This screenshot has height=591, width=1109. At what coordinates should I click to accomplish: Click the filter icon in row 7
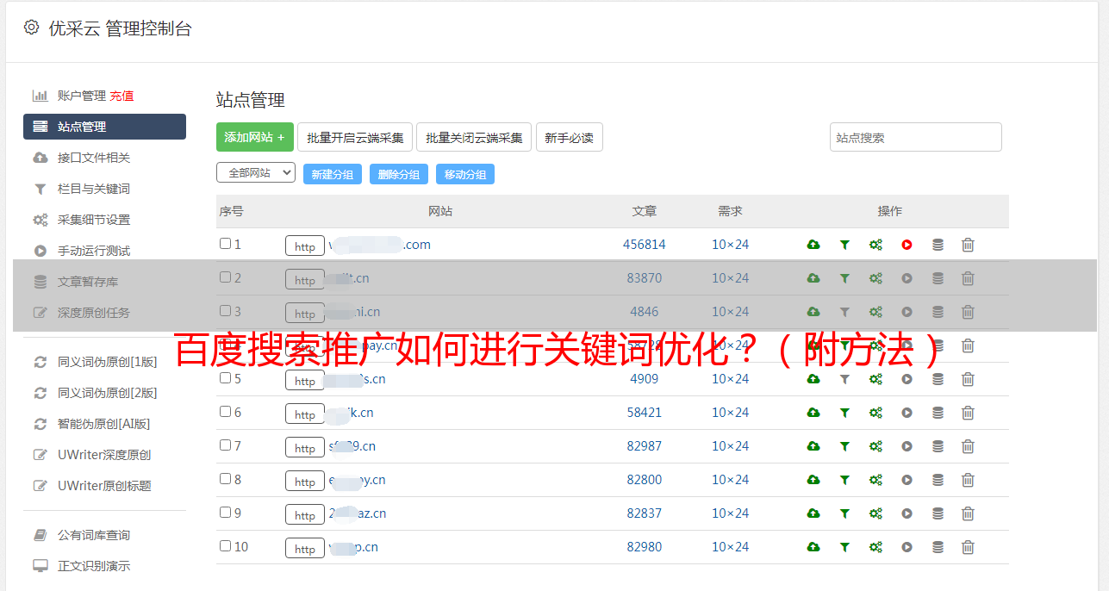click(844, 446)
